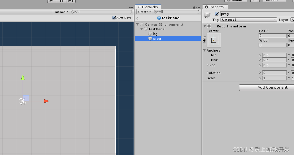Viewport: 294px width, 155px height.
Task: Click the bg cube icon in Hierarchy
Action: pyautogui.click(x=150, y=34)
